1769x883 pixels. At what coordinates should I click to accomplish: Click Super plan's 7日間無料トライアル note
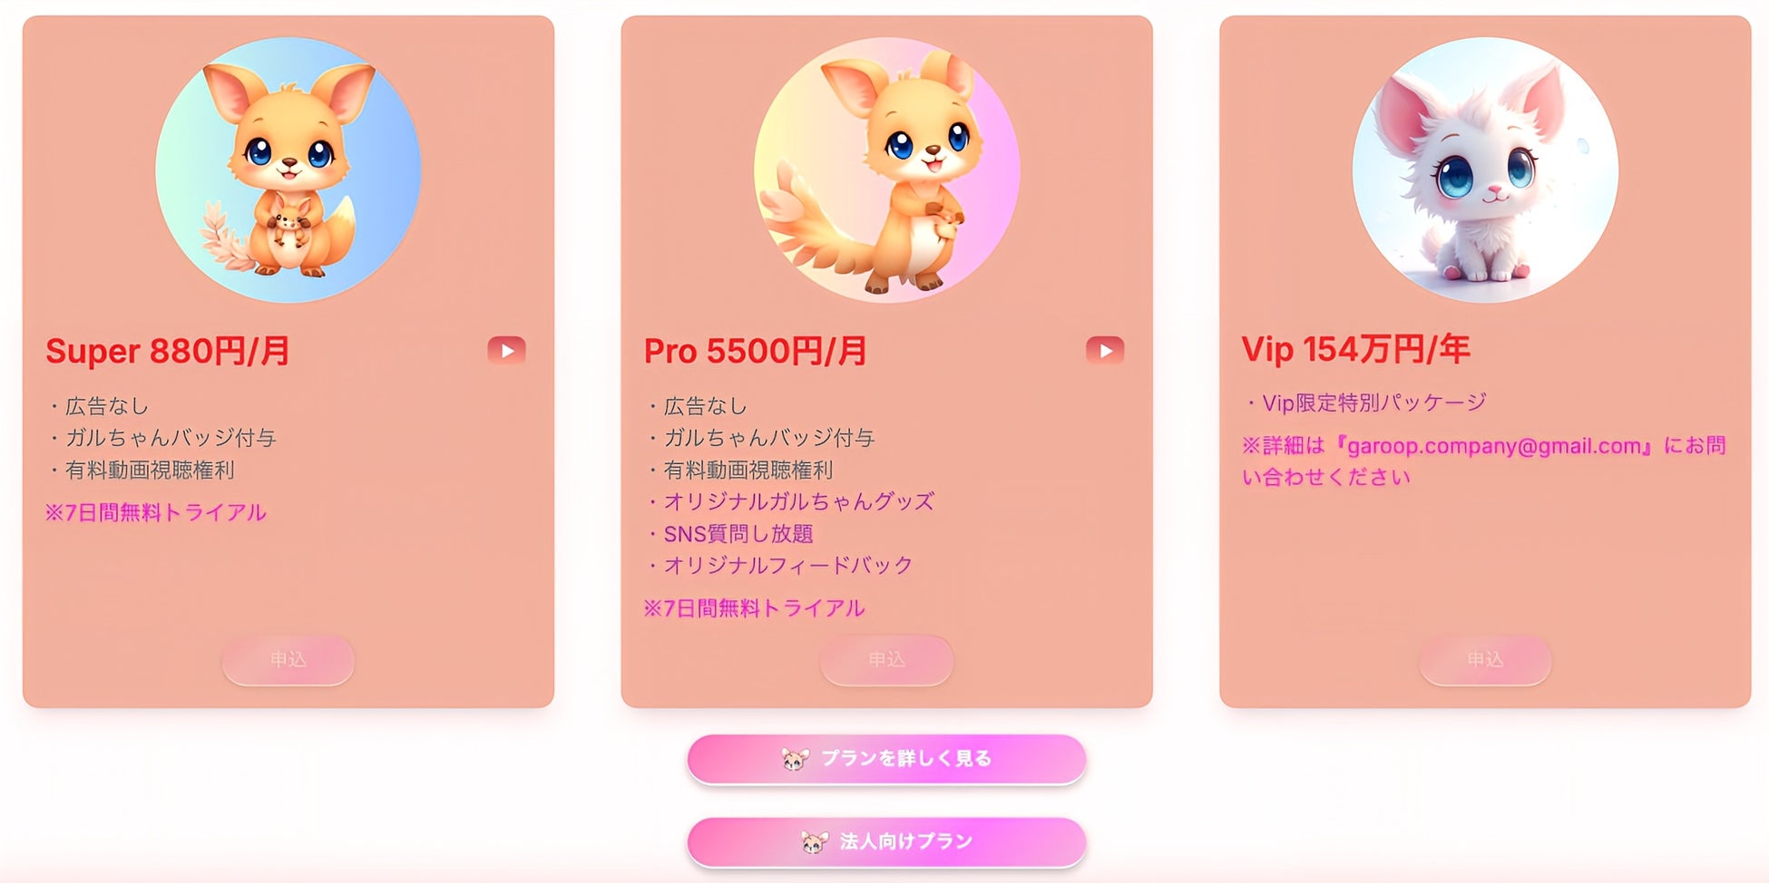click(x=155, y=512)
